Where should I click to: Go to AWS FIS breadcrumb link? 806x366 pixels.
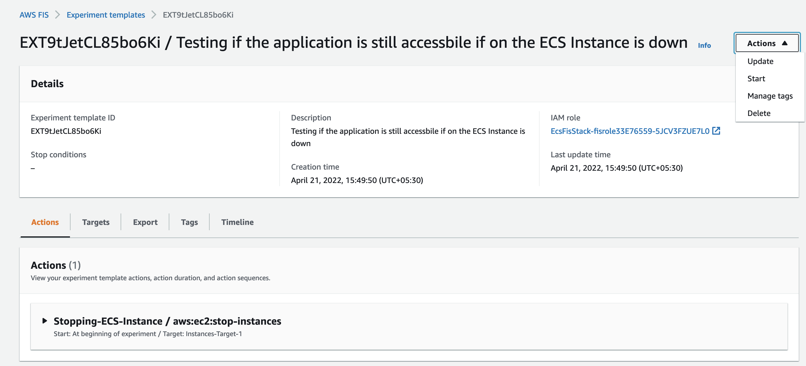[34, 15]
